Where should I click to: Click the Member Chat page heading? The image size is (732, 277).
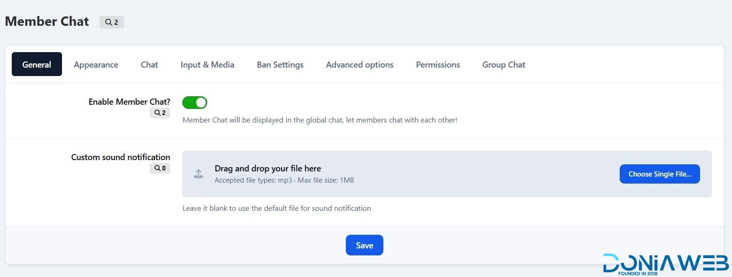47,22
